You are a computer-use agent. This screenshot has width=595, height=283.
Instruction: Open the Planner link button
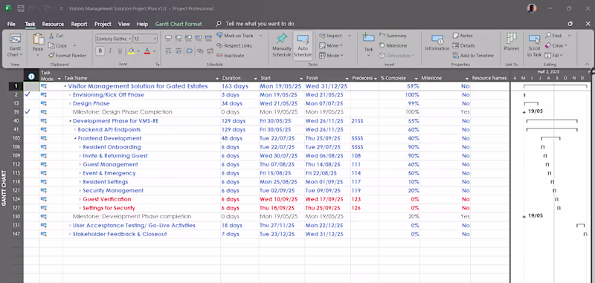[512, 42]
